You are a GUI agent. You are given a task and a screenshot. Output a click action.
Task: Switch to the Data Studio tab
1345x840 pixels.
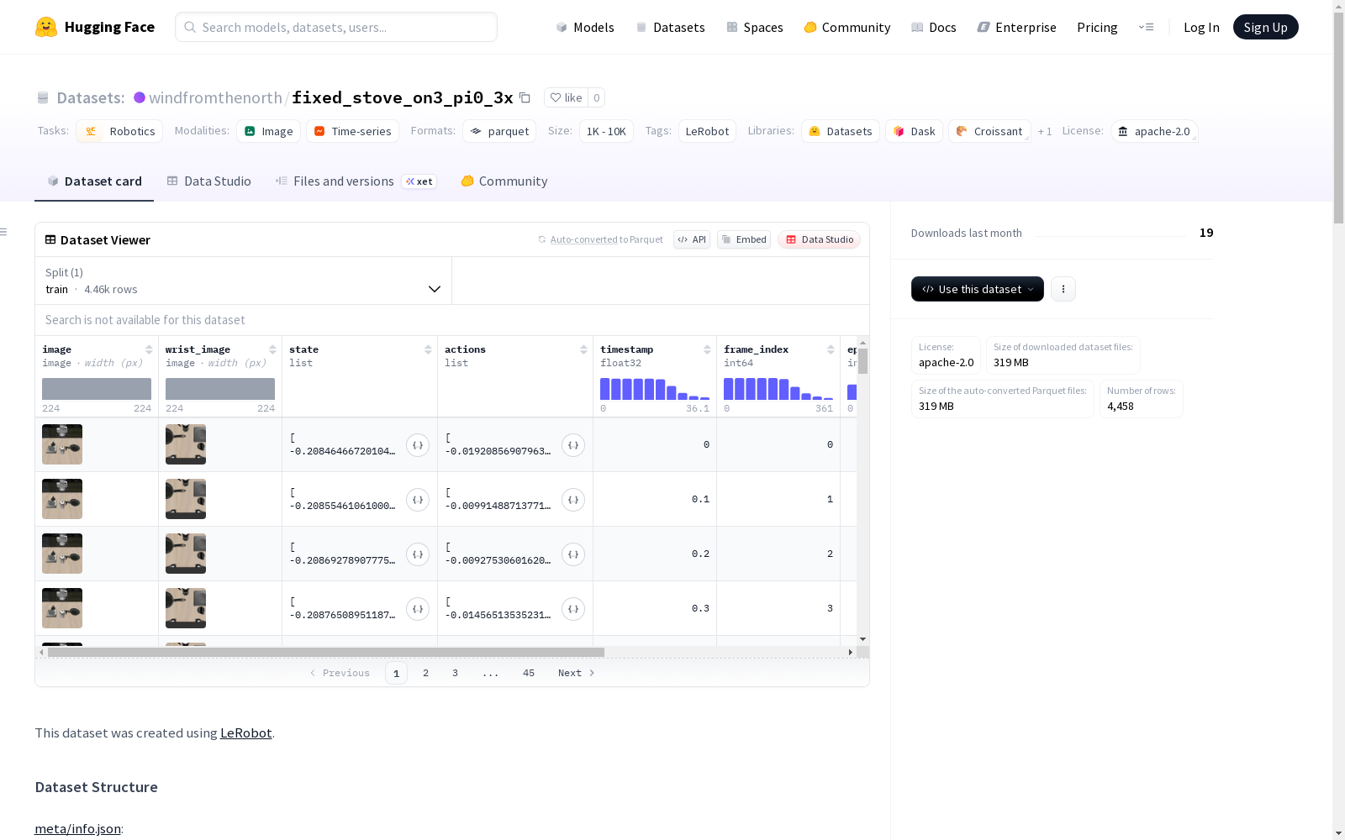click(x=208, y=181)
